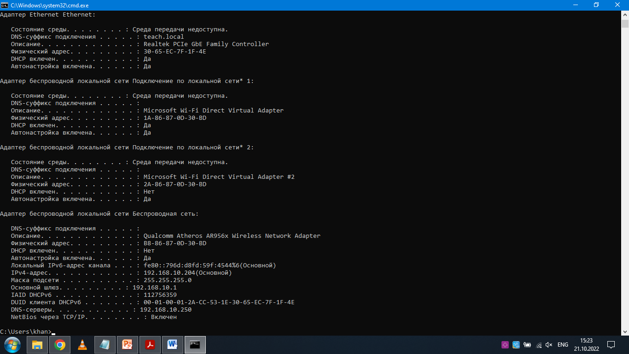Launch Microsoft Word from the taskbar
This screenshot has width=629, height=354.
[x=172, y=344]
